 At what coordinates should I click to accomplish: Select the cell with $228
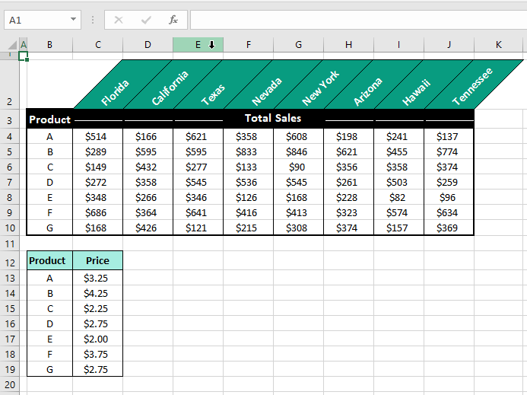pyautogui.click(x=348, y=198)
